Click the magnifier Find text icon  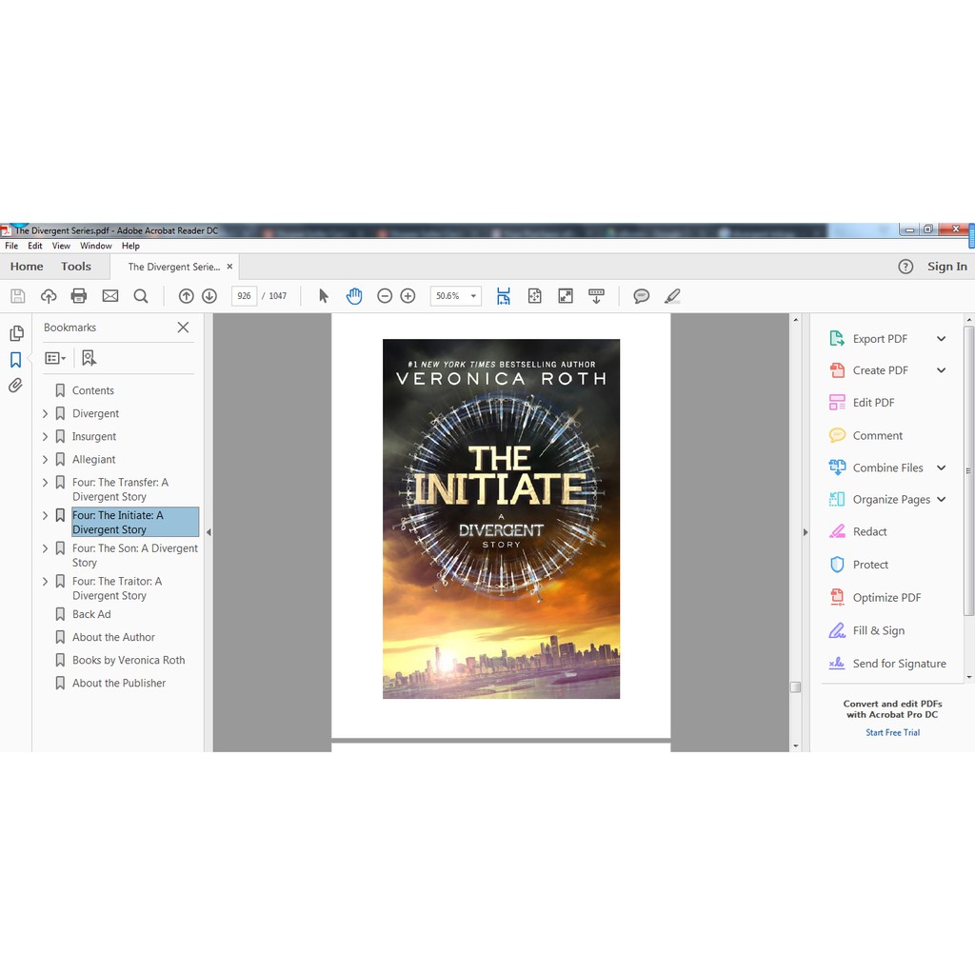(141, 296)
